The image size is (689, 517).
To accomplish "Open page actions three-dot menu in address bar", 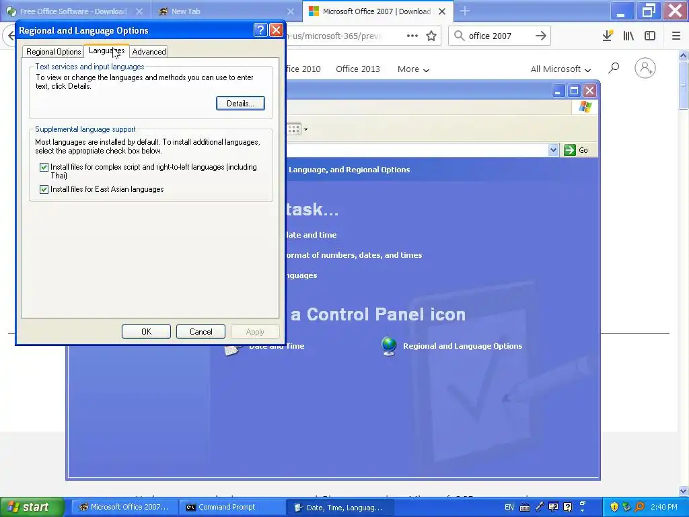I will (412, 36).
